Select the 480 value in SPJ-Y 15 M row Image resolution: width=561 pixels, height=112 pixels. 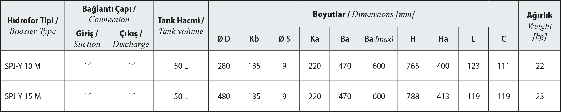click(x=224, y=96)
